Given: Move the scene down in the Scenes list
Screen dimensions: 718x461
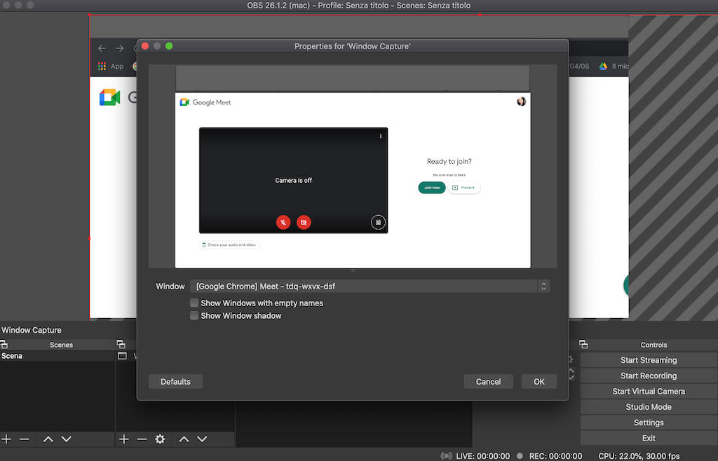Looking at the screenshot, I should point(67,439).
